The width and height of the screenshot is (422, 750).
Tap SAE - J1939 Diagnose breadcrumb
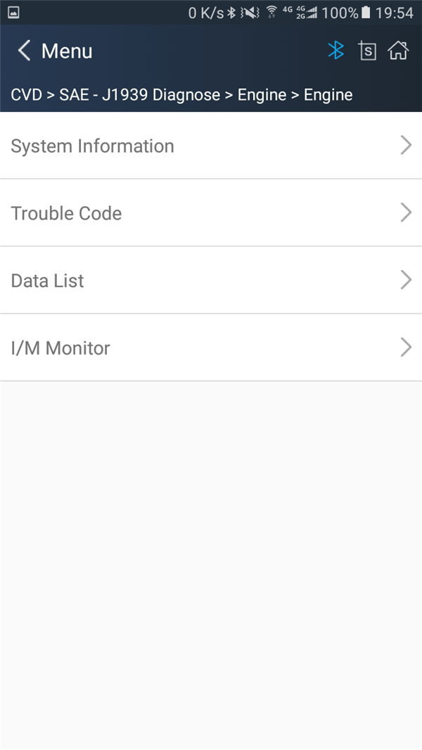point(139,95)
